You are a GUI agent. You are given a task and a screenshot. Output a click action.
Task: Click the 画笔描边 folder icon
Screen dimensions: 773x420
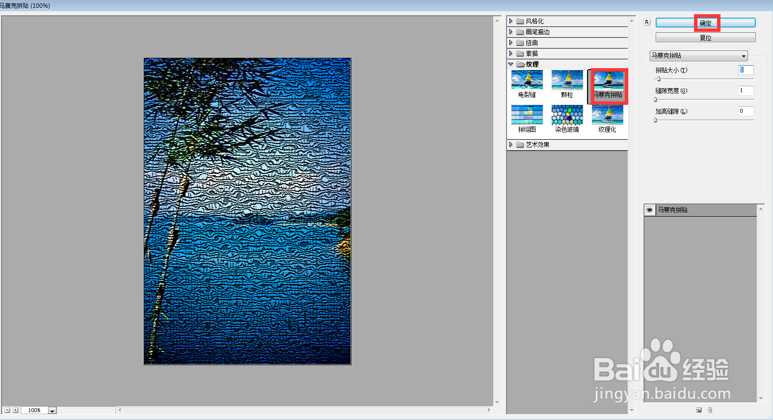[520, 32]
